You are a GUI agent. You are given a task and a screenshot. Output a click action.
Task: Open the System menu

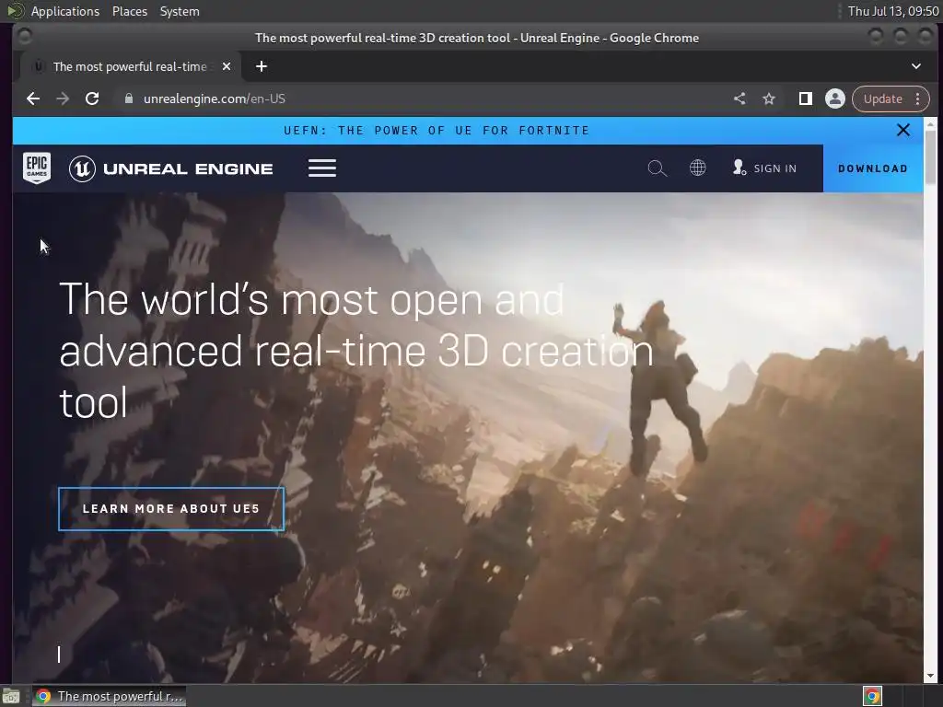[180, 11]
